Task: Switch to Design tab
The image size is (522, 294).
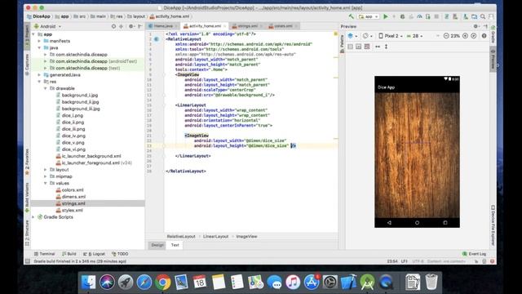Action: pos(157,245)
